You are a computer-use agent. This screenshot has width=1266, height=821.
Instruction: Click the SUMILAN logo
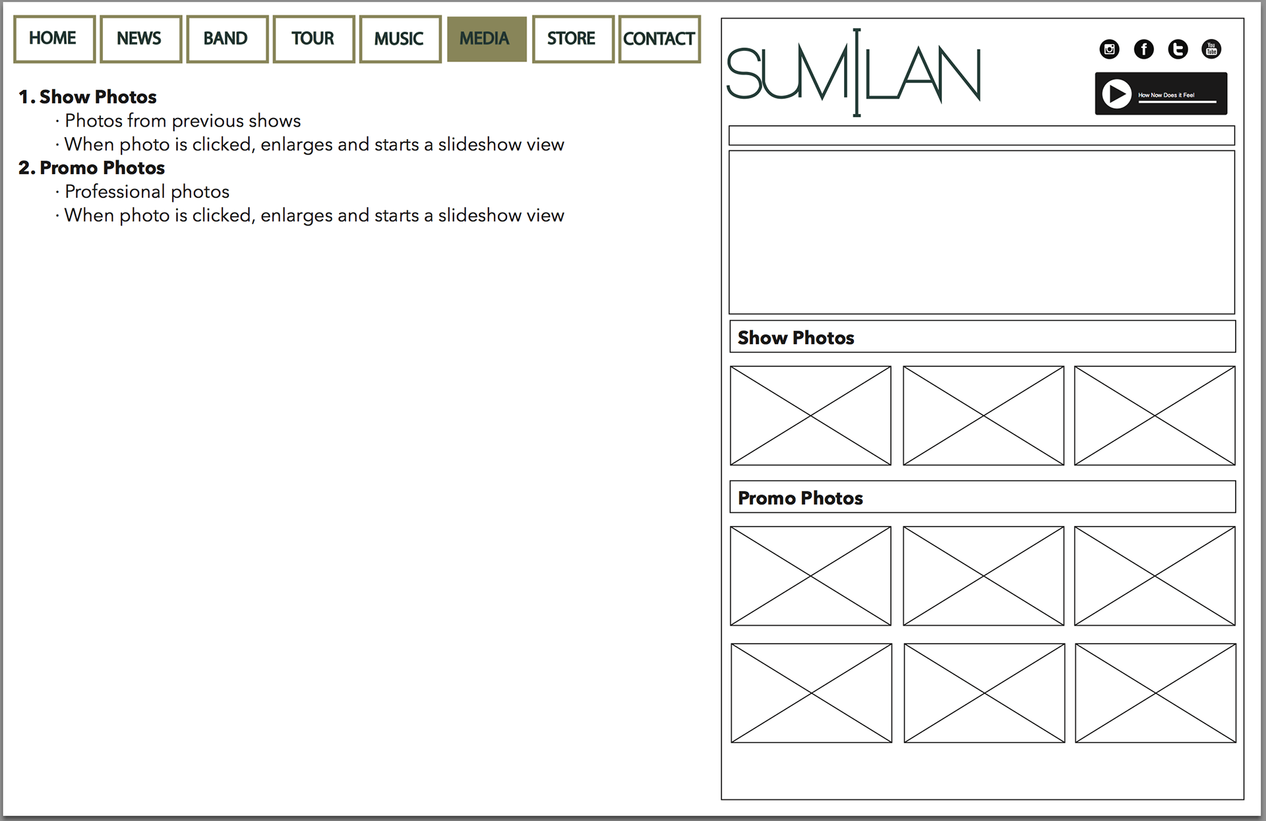(853, 73)
